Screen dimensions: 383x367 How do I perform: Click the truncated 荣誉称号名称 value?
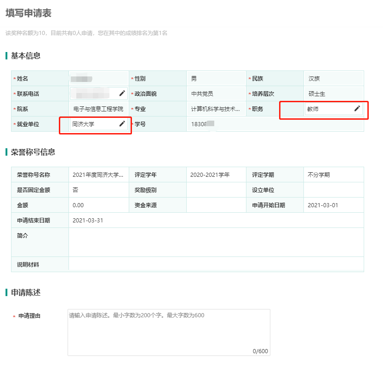[98, 175]
